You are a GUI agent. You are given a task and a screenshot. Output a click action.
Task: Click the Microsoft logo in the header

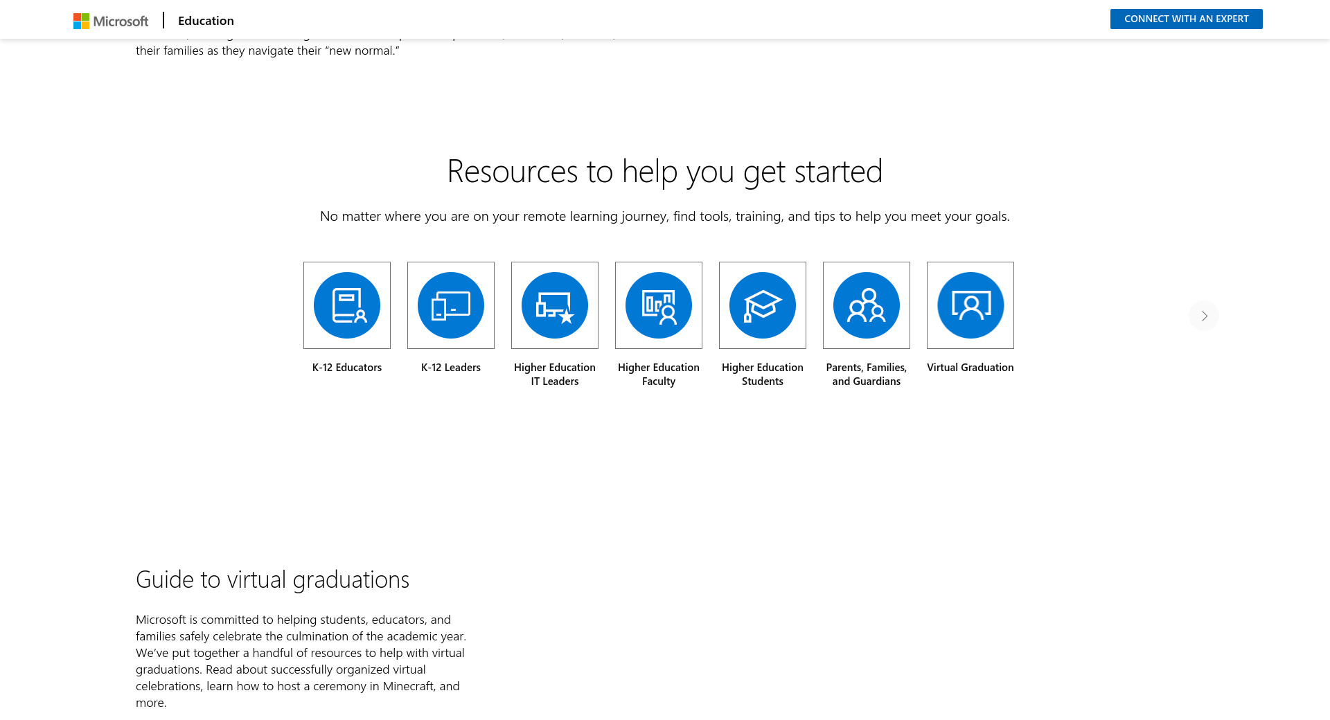(x=111, y=21)
